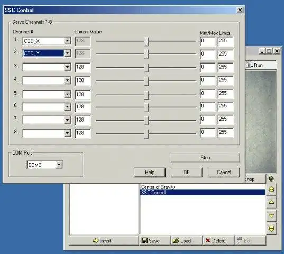The width and height of the screenshot is (284, 254).
Task: Expand channel 3 variable dropdown
Action: [x=67, y=67]
